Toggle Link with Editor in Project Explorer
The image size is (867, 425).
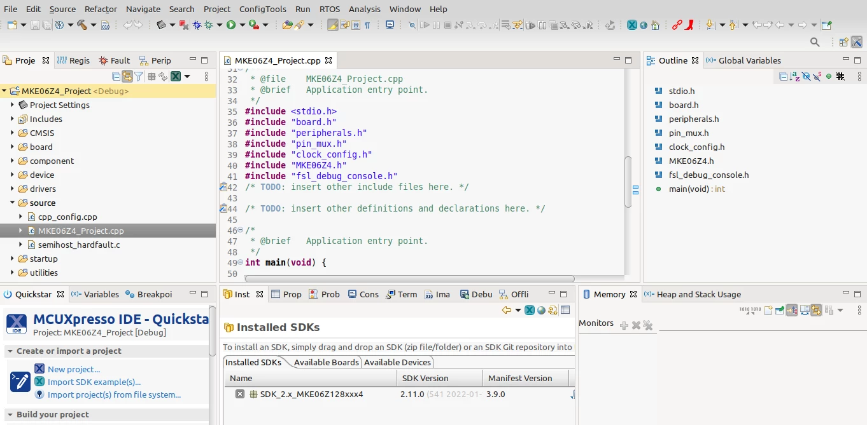(127, 76)
